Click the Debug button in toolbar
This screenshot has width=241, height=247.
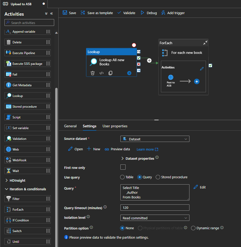click(149, 13)
